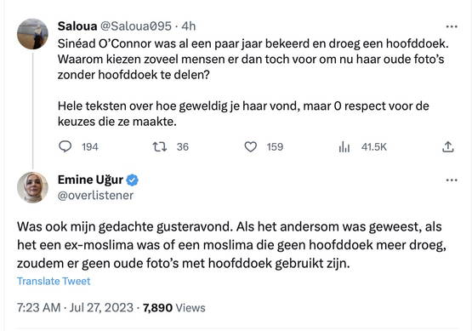Open Saloua's profile picture

click(32, 34)
